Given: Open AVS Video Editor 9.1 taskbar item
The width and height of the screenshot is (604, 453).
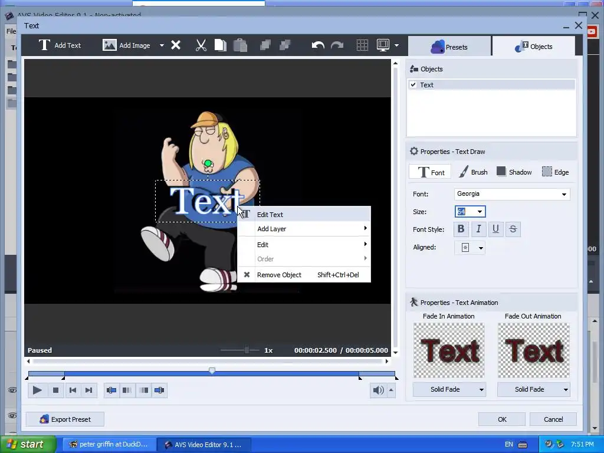Looking at the screenshot, I should tap(204, 444).
